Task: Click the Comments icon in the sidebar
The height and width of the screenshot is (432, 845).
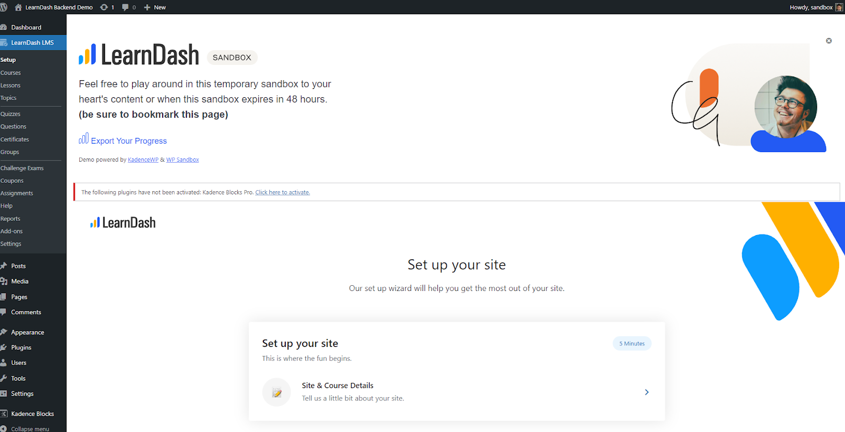Action: pyautogui.click(x=4, y=312)
